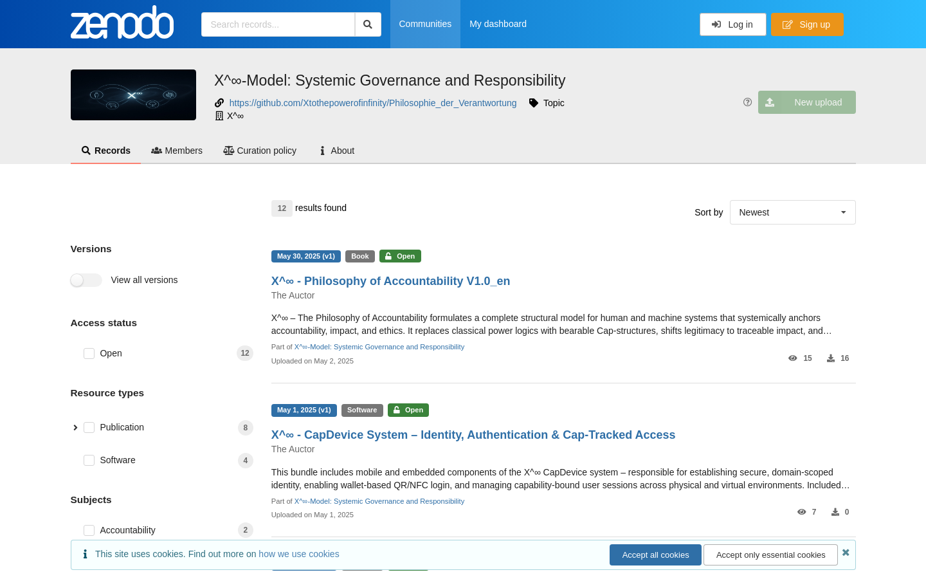
Task: Click the Software type label on CapDevice record
Action: coord(362,410)
